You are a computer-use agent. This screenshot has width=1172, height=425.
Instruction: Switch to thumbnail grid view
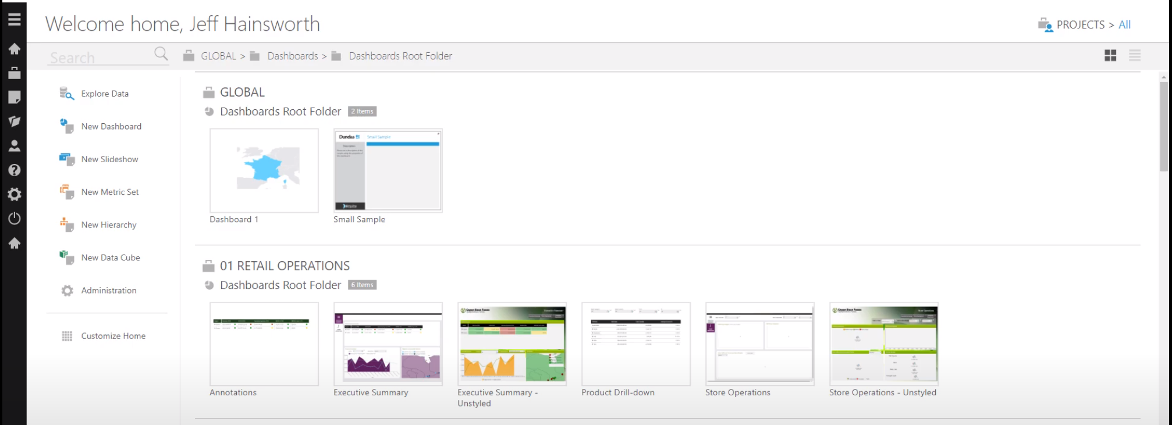tap(1110, 55)
